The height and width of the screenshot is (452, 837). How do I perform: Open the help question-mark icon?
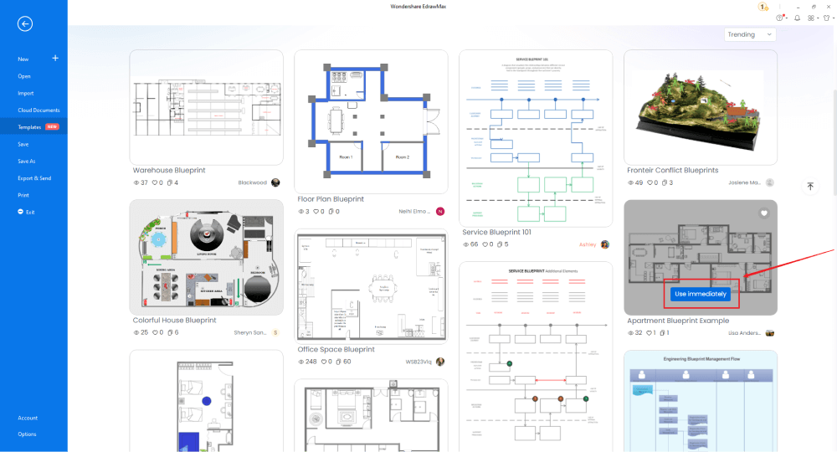[x=778, y=18]
